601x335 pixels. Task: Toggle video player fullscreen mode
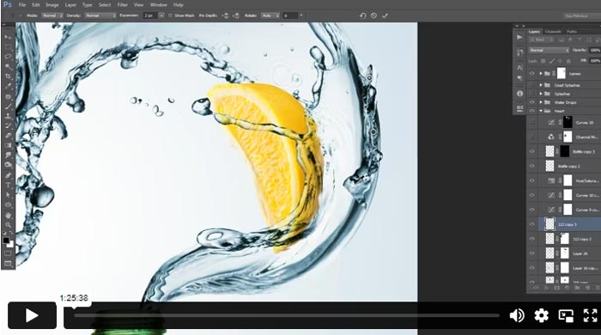tap(591, 315)
